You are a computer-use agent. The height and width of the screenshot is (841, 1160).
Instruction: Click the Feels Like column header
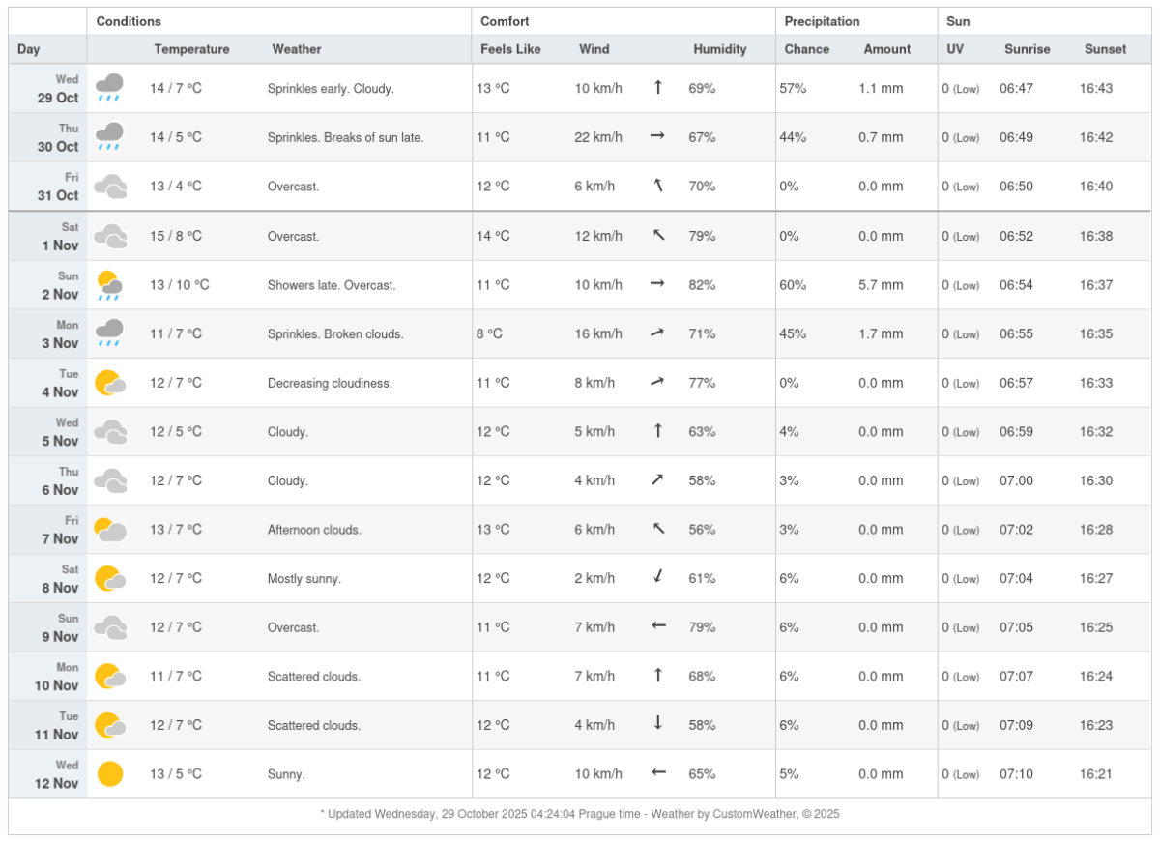point(510,49)
